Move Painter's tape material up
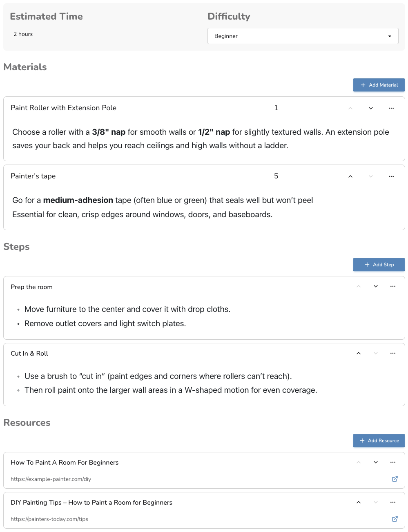 (x=350, y=176)
